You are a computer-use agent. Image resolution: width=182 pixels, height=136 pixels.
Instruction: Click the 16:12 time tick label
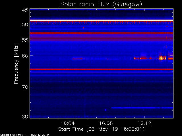pos(144,123)
